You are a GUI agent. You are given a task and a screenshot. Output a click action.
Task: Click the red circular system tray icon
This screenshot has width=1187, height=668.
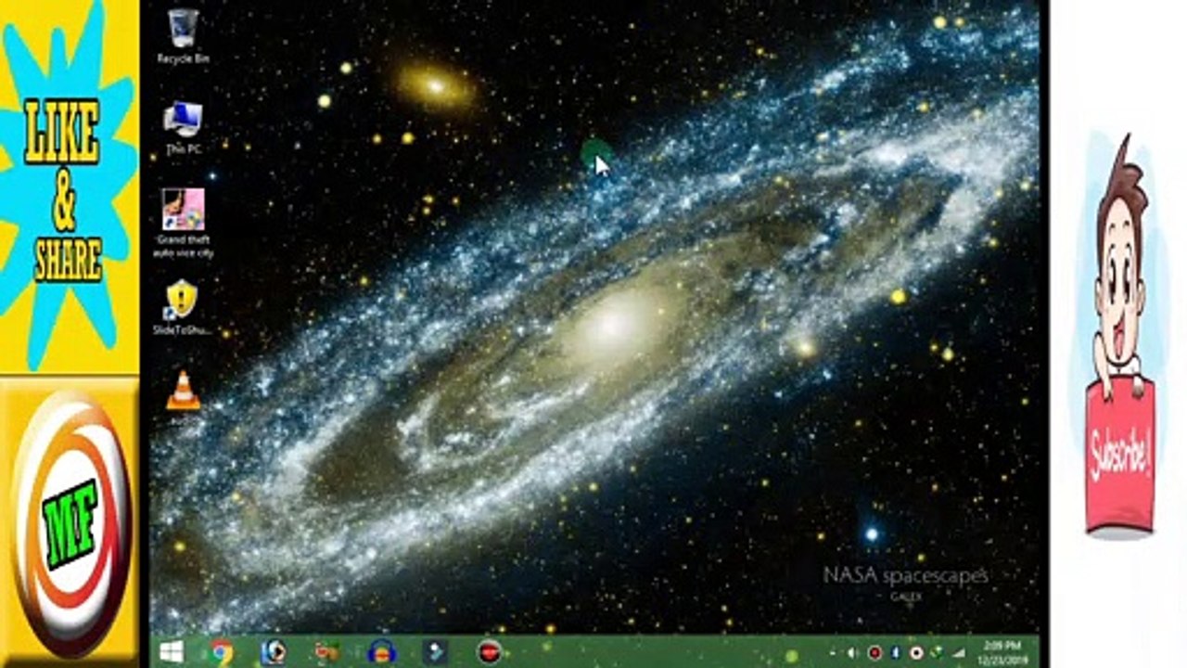[874, 653]
